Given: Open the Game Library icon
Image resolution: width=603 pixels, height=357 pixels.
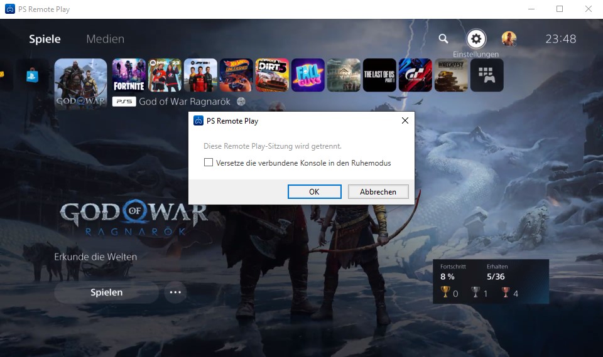Looking at the screenshot, I should [486, 75].
